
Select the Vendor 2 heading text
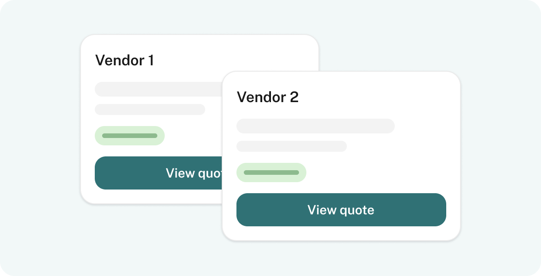267,97
